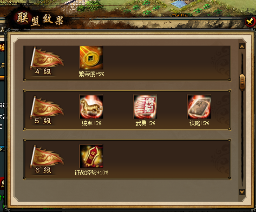
Task: Select the stone book 谋略 icon
Action: (199, 106)
